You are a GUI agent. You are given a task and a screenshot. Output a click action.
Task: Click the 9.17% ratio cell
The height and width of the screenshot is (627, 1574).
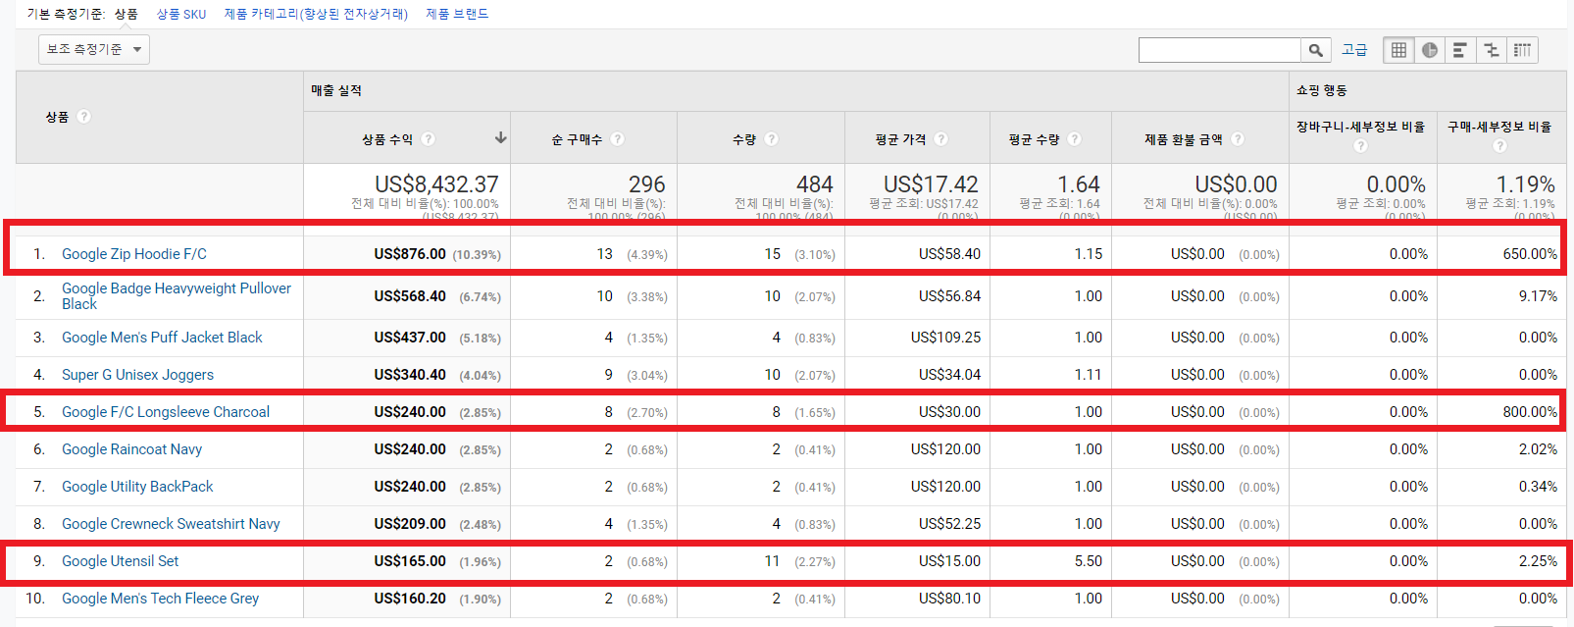coord(1538,296)
